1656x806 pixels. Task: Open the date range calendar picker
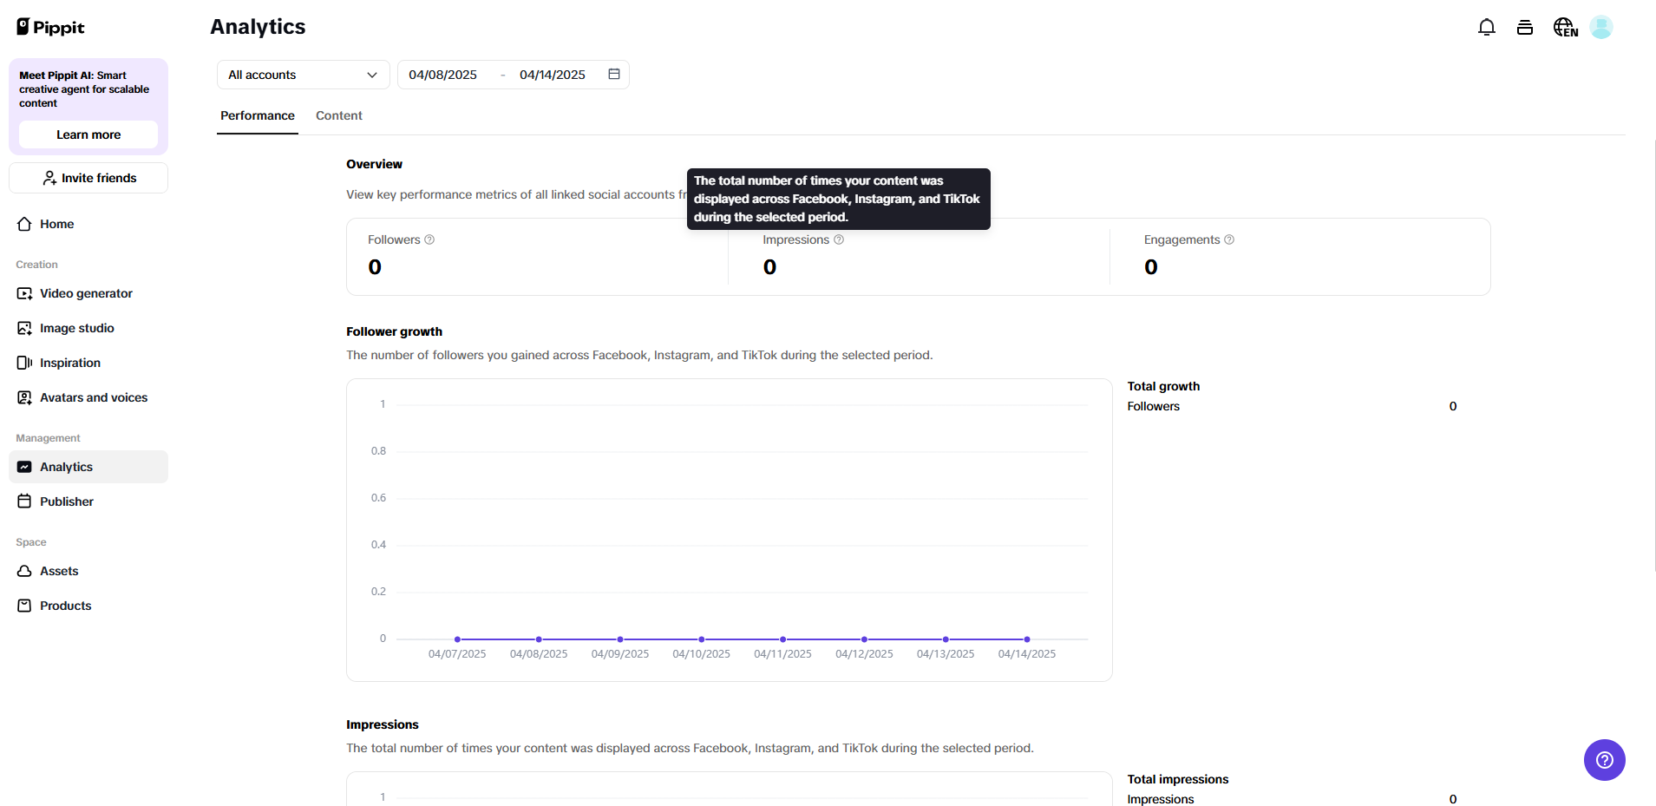[x=613, y=75]
